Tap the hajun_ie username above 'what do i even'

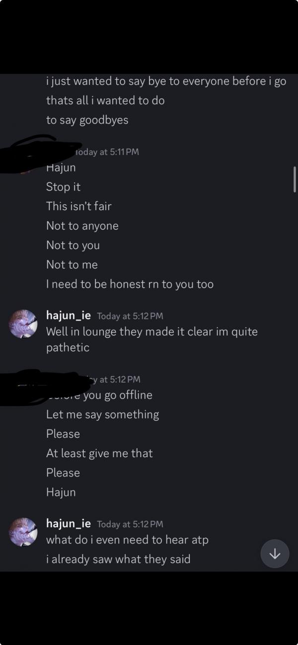click(x=69, y=523)
